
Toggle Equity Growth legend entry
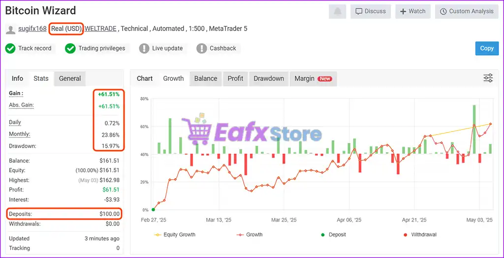click(175, 234)
